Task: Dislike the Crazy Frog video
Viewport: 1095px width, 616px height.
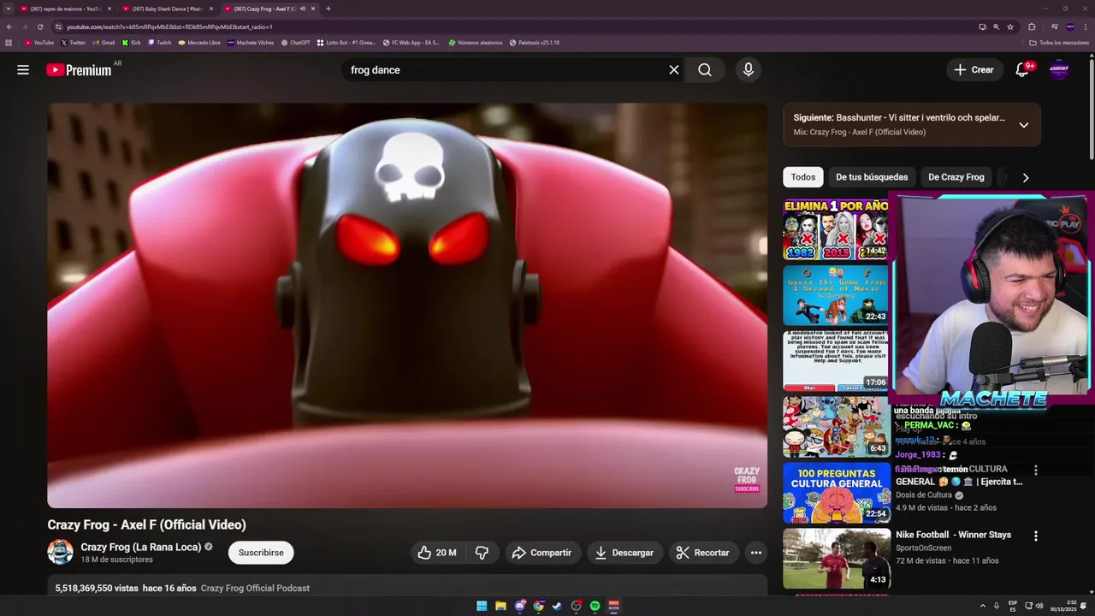Action: click(482, 553)
